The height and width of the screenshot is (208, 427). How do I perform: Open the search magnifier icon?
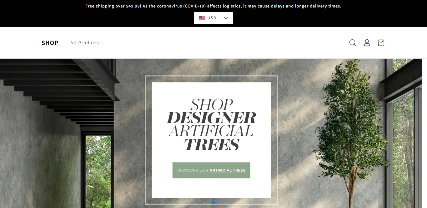coord(353,43)
